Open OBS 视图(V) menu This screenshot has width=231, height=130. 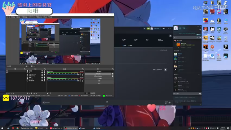pyautogui.click(x=18, y=17)
